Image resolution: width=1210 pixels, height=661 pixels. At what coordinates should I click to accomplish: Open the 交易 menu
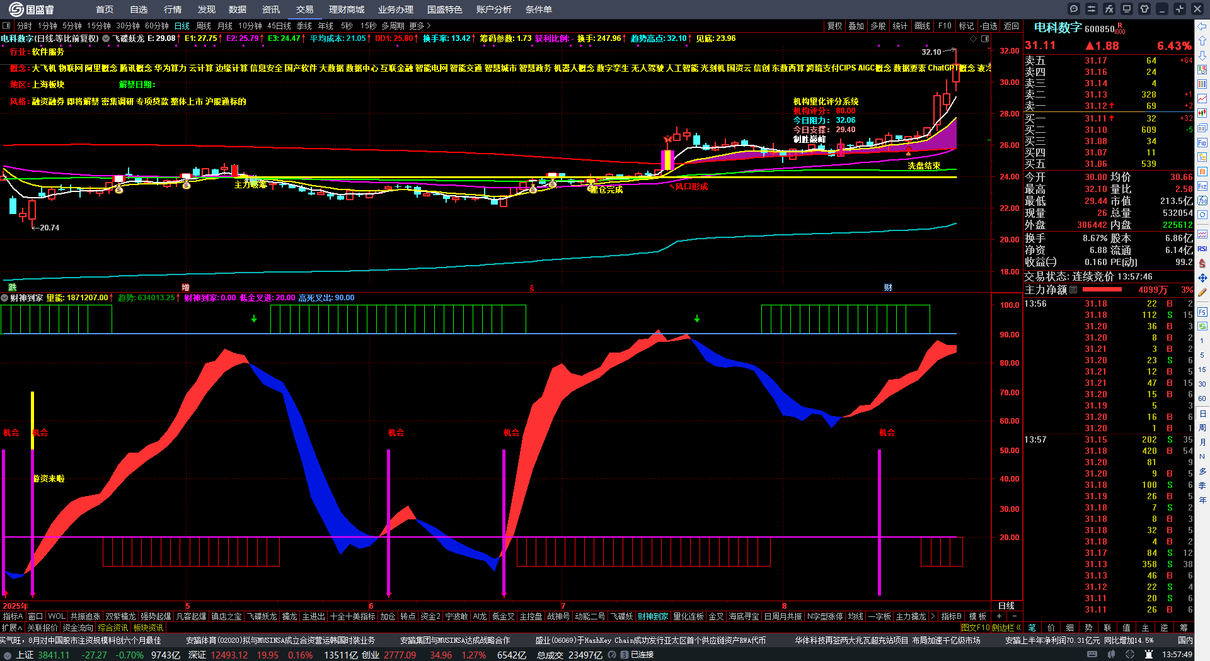pos(305,9)
